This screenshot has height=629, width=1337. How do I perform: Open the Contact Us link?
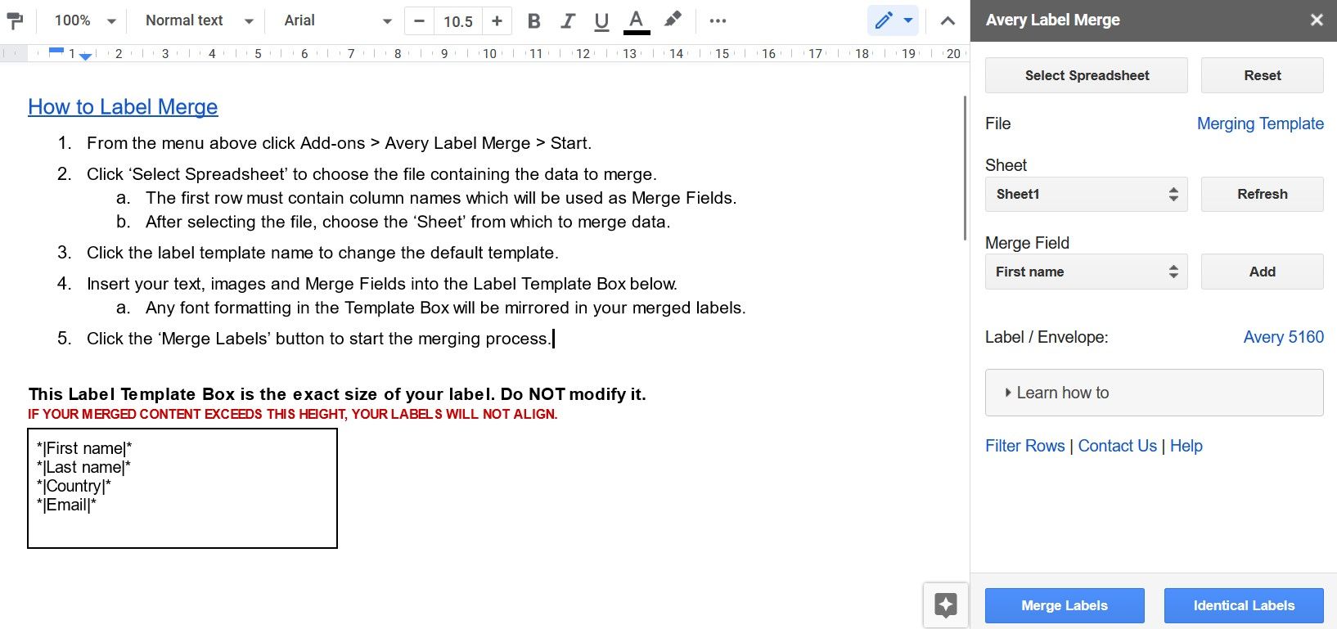tap(1117, 446)
